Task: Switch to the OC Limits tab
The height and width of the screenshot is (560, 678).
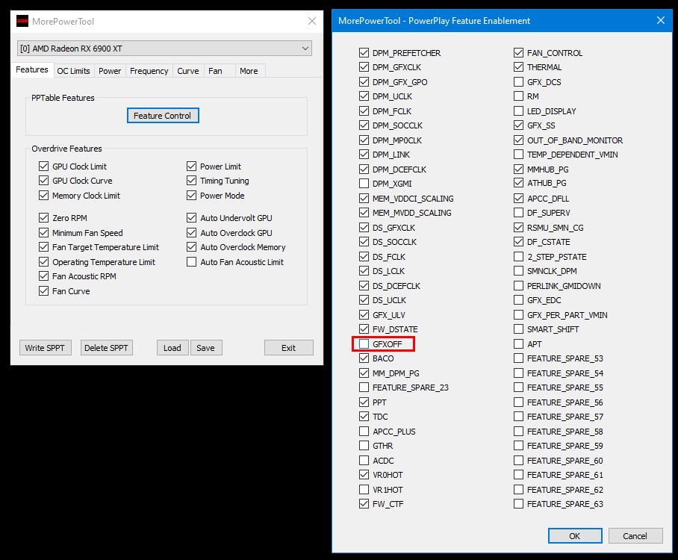Action: (x=73, y=71)
